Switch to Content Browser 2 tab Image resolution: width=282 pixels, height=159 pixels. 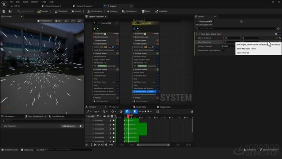pos(83,6)
